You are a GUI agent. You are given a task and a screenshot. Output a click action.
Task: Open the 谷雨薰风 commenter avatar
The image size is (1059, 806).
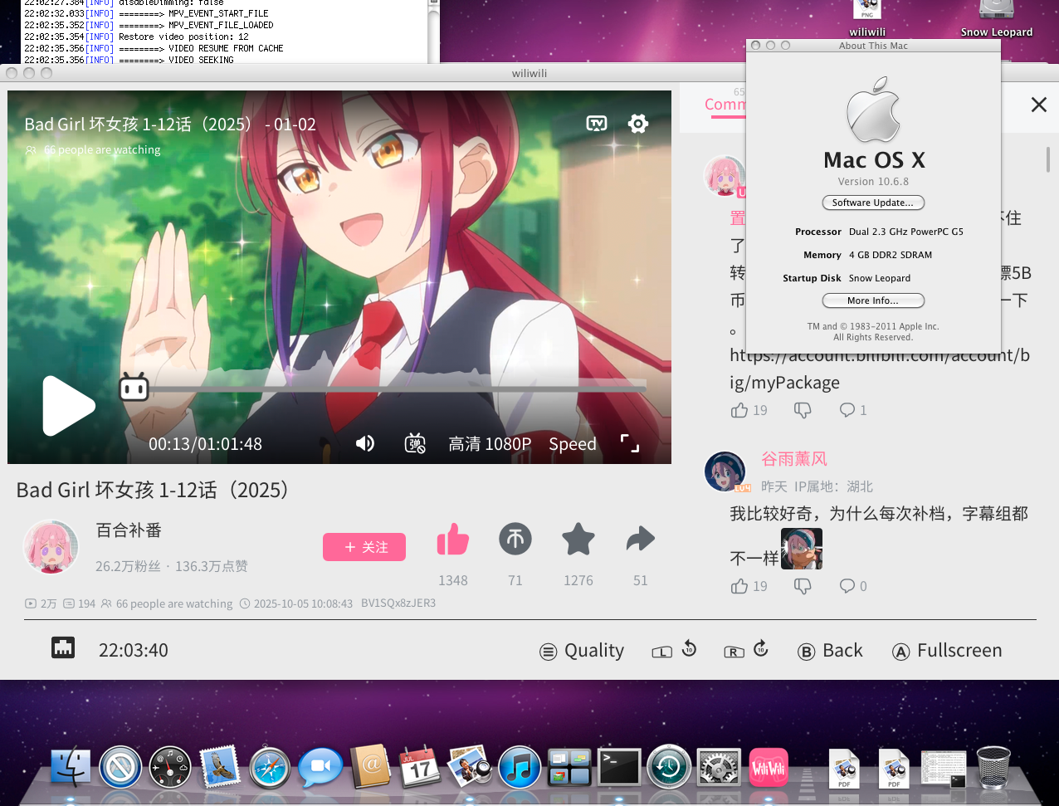click(725, 472)
